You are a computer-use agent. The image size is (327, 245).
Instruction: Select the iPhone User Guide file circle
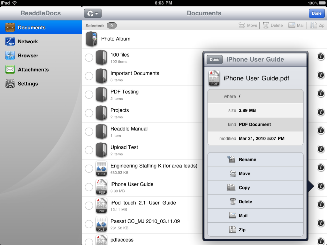pyautogui.click(x=89, y=187)
